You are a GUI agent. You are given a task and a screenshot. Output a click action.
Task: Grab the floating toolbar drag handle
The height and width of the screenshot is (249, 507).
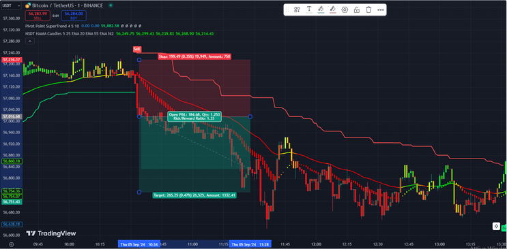pos(287,10)
